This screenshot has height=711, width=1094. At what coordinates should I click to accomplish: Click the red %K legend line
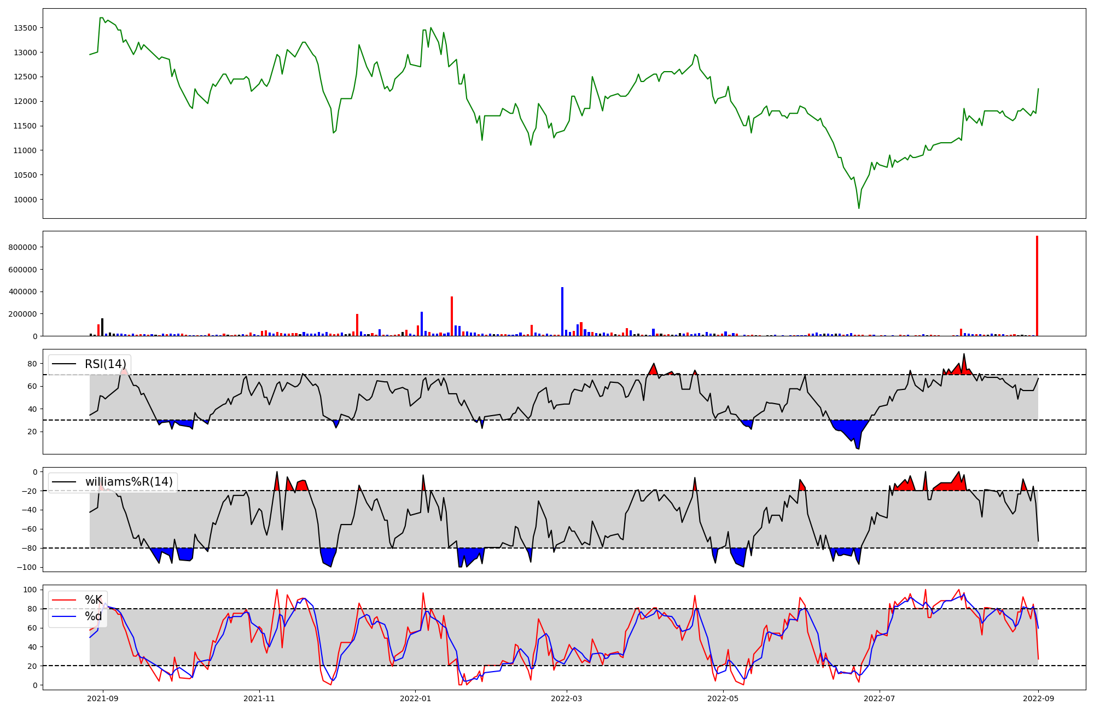(x=63, y=600)
